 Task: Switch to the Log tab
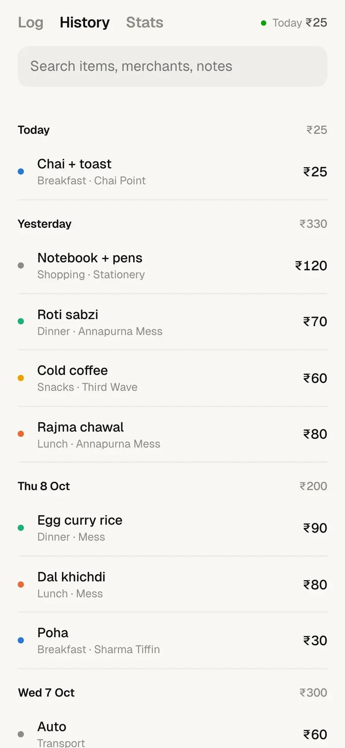pos(31,22)
